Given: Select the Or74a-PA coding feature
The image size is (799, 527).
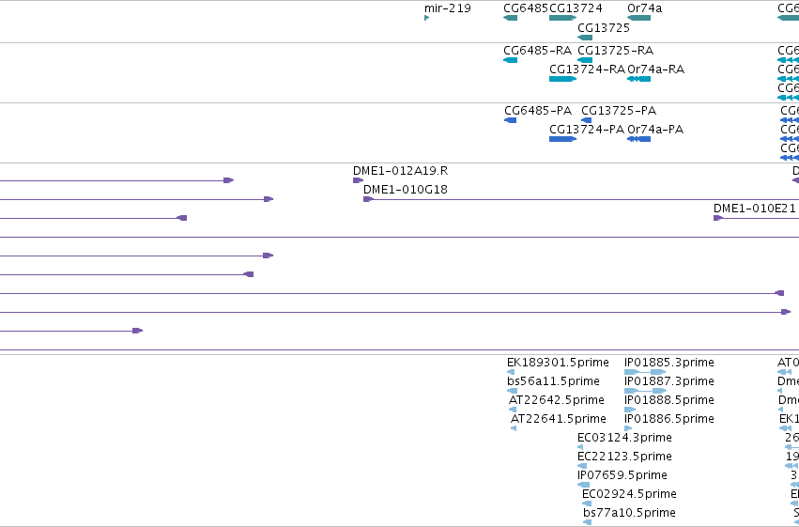Looking at the screenshot, I should pos(639,139).
